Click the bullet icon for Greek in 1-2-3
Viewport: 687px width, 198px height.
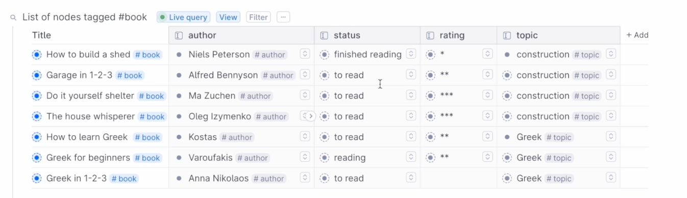37,179
